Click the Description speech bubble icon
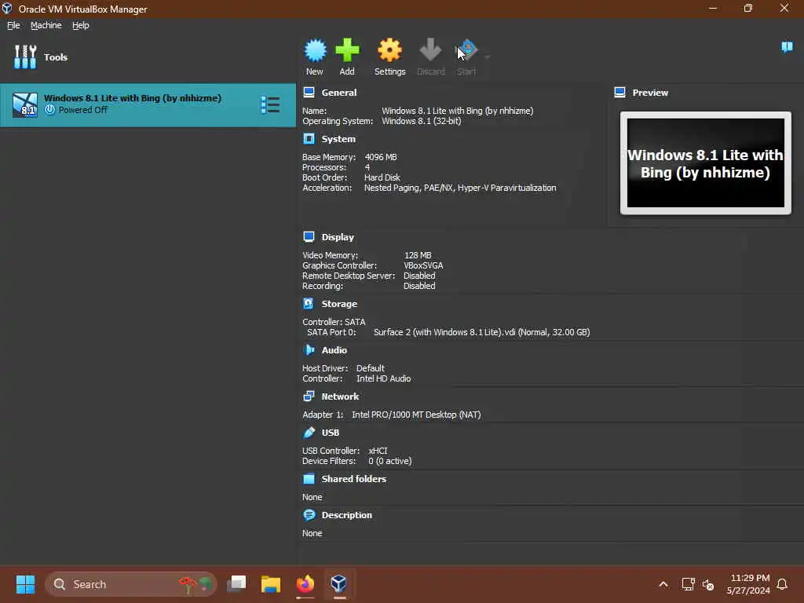Screen dimensions: 804x603 click(309, 515)
